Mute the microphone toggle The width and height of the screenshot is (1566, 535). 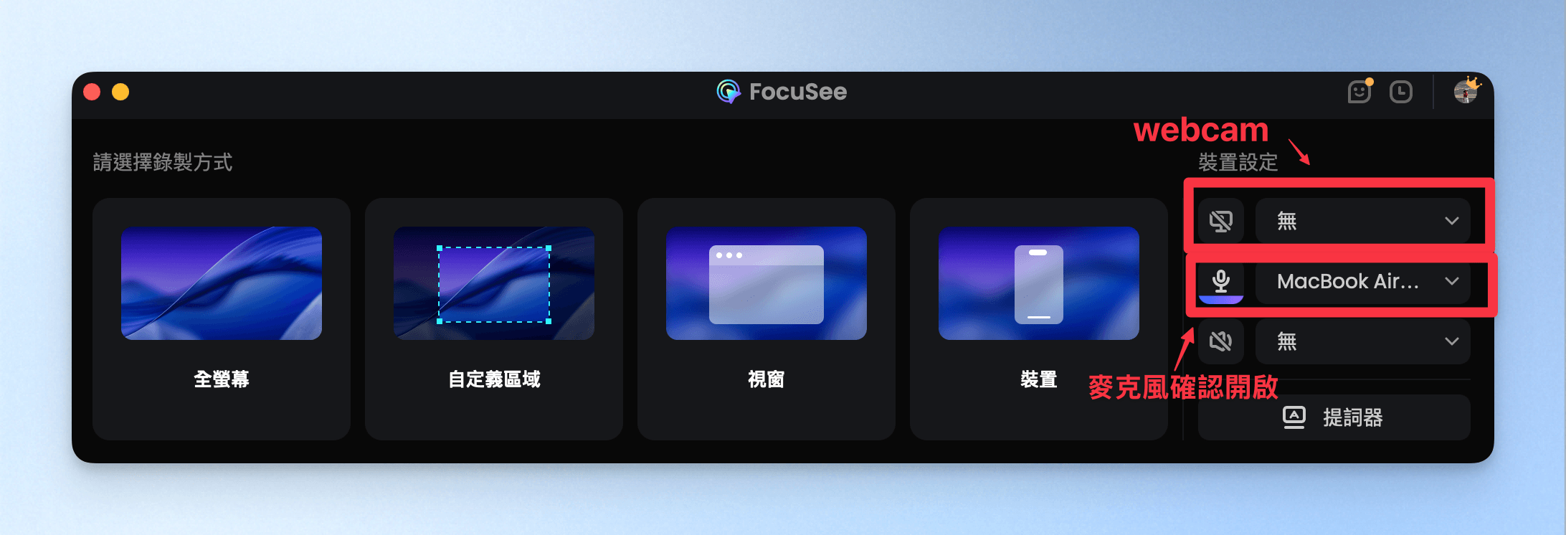(1220, 281)
